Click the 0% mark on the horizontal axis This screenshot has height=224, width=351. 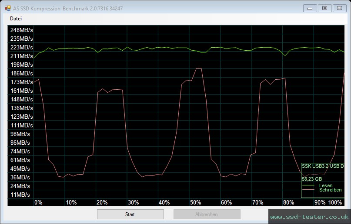point(38,203)
